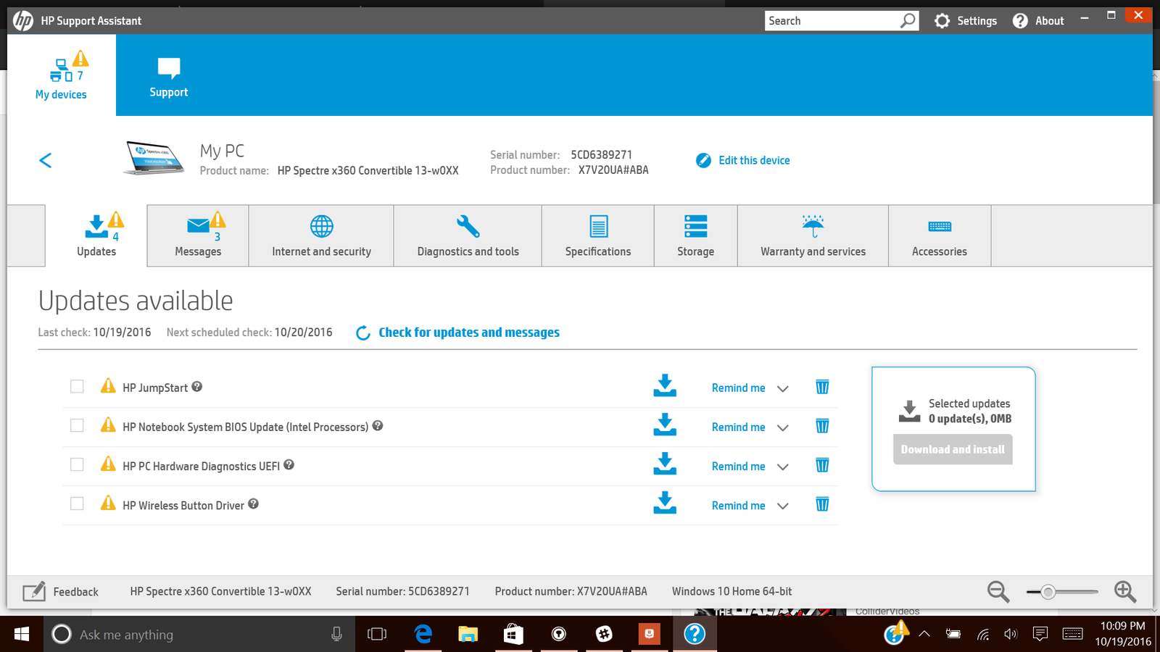Select the HP Notebook System BIOS Update checkbox
Screen dimensions: 1160x652
(76, 425)
